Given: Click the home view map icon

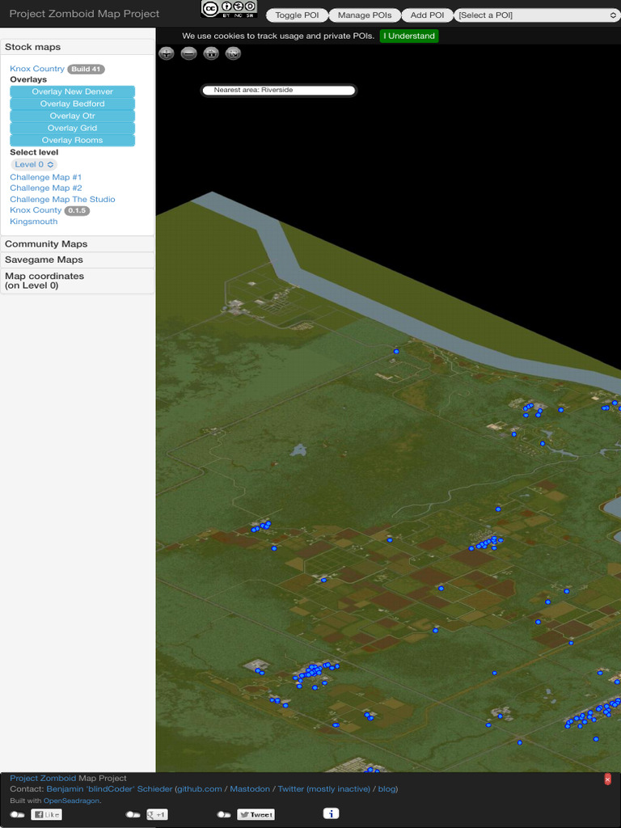Looking at the screenshot, I should point(211,53).
